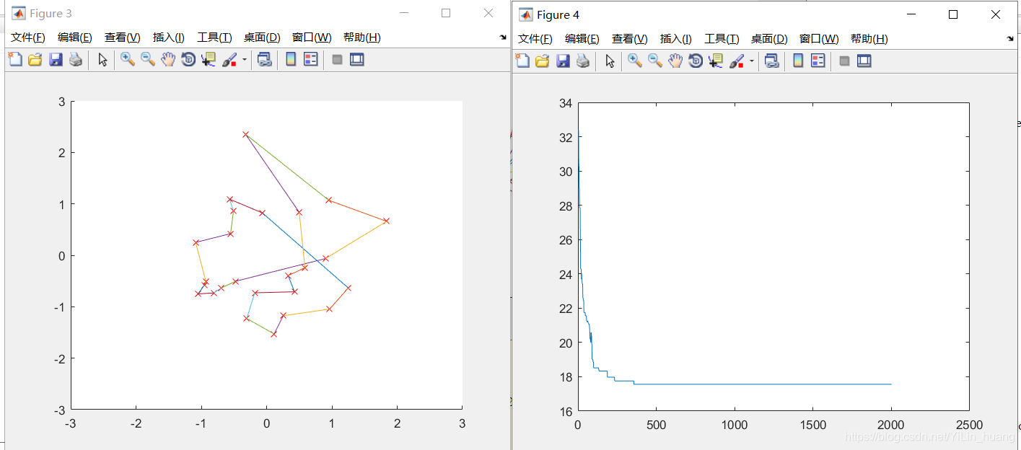
Task: Open 文件(F) menu in Figure 3
Action: pos(28,37)
